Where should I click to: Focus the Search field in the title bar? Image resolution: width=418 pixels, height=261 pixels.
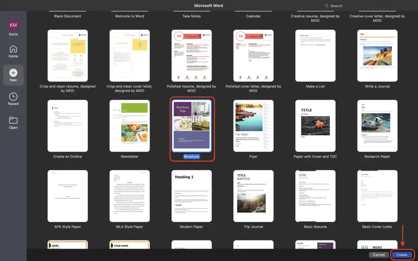pyautogui.click(x=369, y=6)
